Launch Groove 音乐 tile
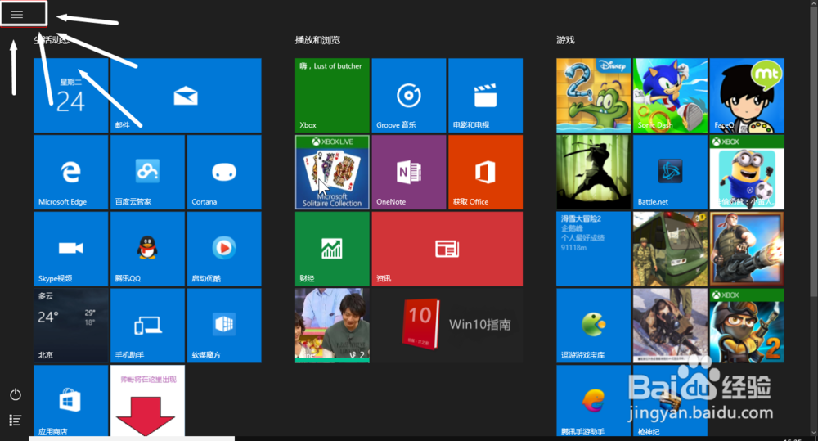Screen dimensions: 818x441 pos(409,96)
